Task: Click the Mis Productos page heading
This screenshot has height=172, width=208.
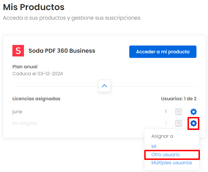Action: 34,7
